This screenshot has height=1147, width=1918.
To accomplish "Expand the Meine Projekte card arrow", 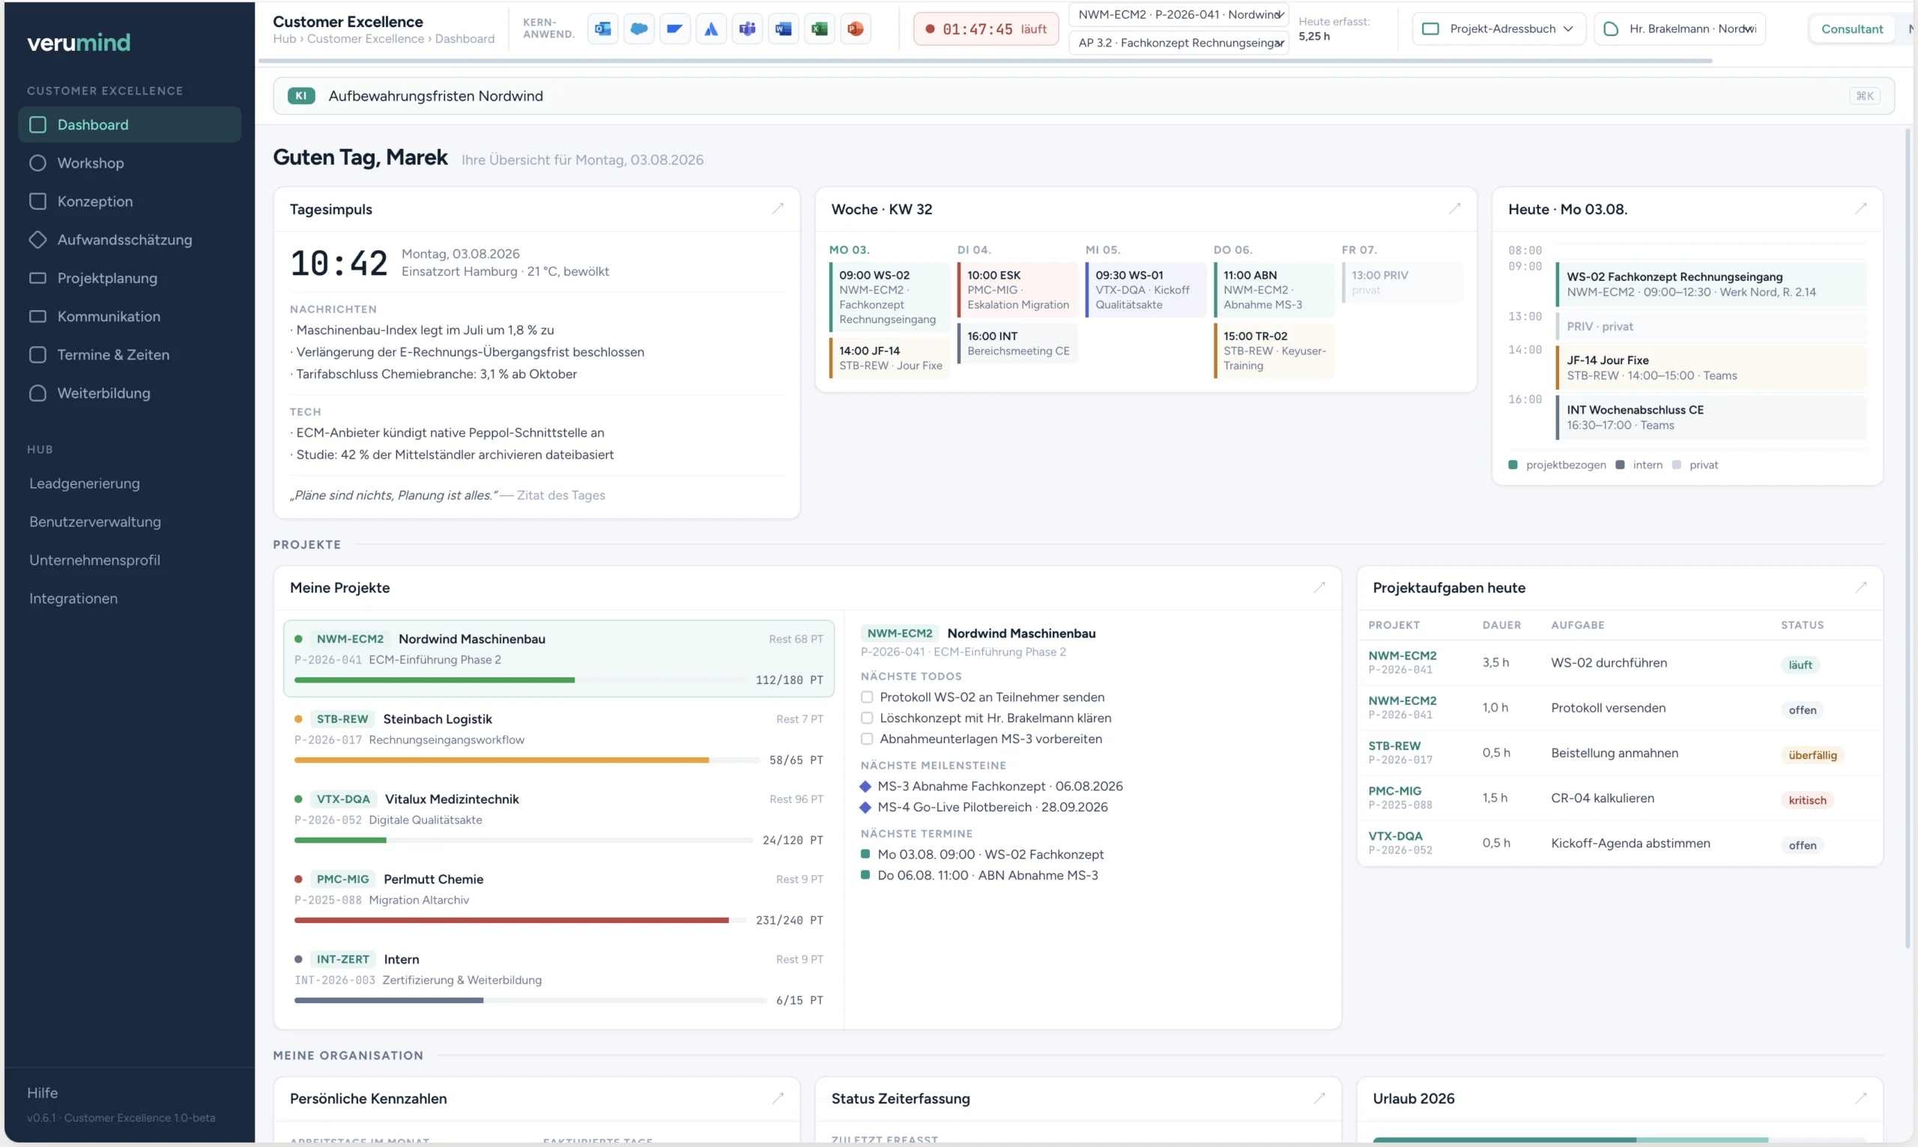I will (1320, 587).
